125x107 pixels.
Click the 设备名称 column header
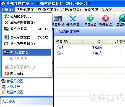click(x=69, y=42)
